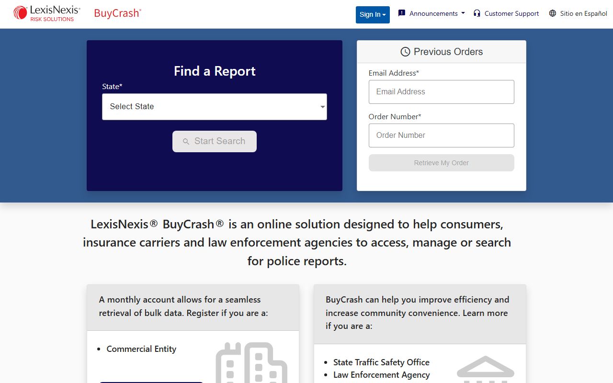Open the Select State dropdown

(215, 107)
